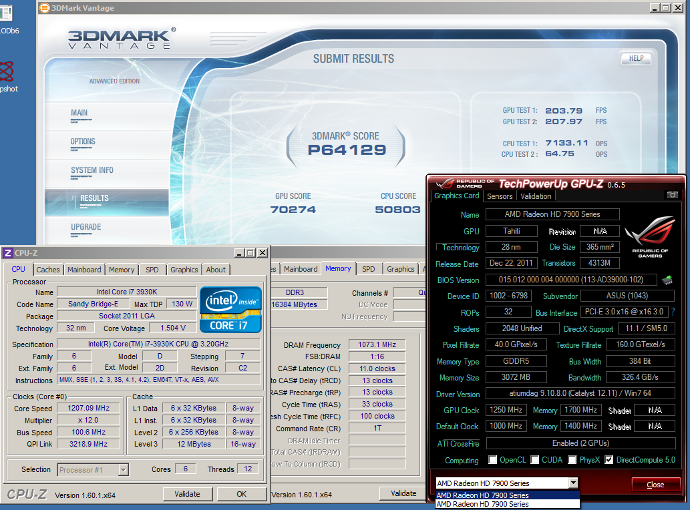This screenshot has width=690, height=510.
Task: Open the About tab in CPU-Z
Action: click(216, 270)
